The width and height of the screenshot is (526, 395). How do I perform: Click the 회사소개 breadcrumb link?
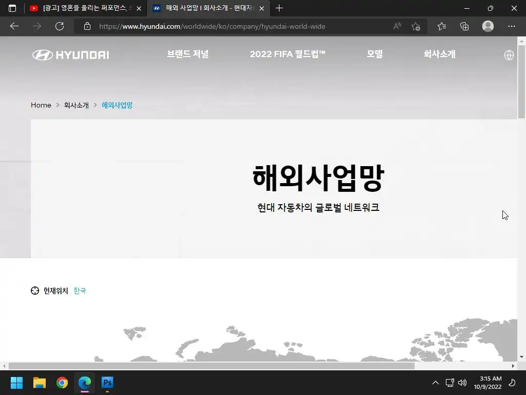(77, 105)
